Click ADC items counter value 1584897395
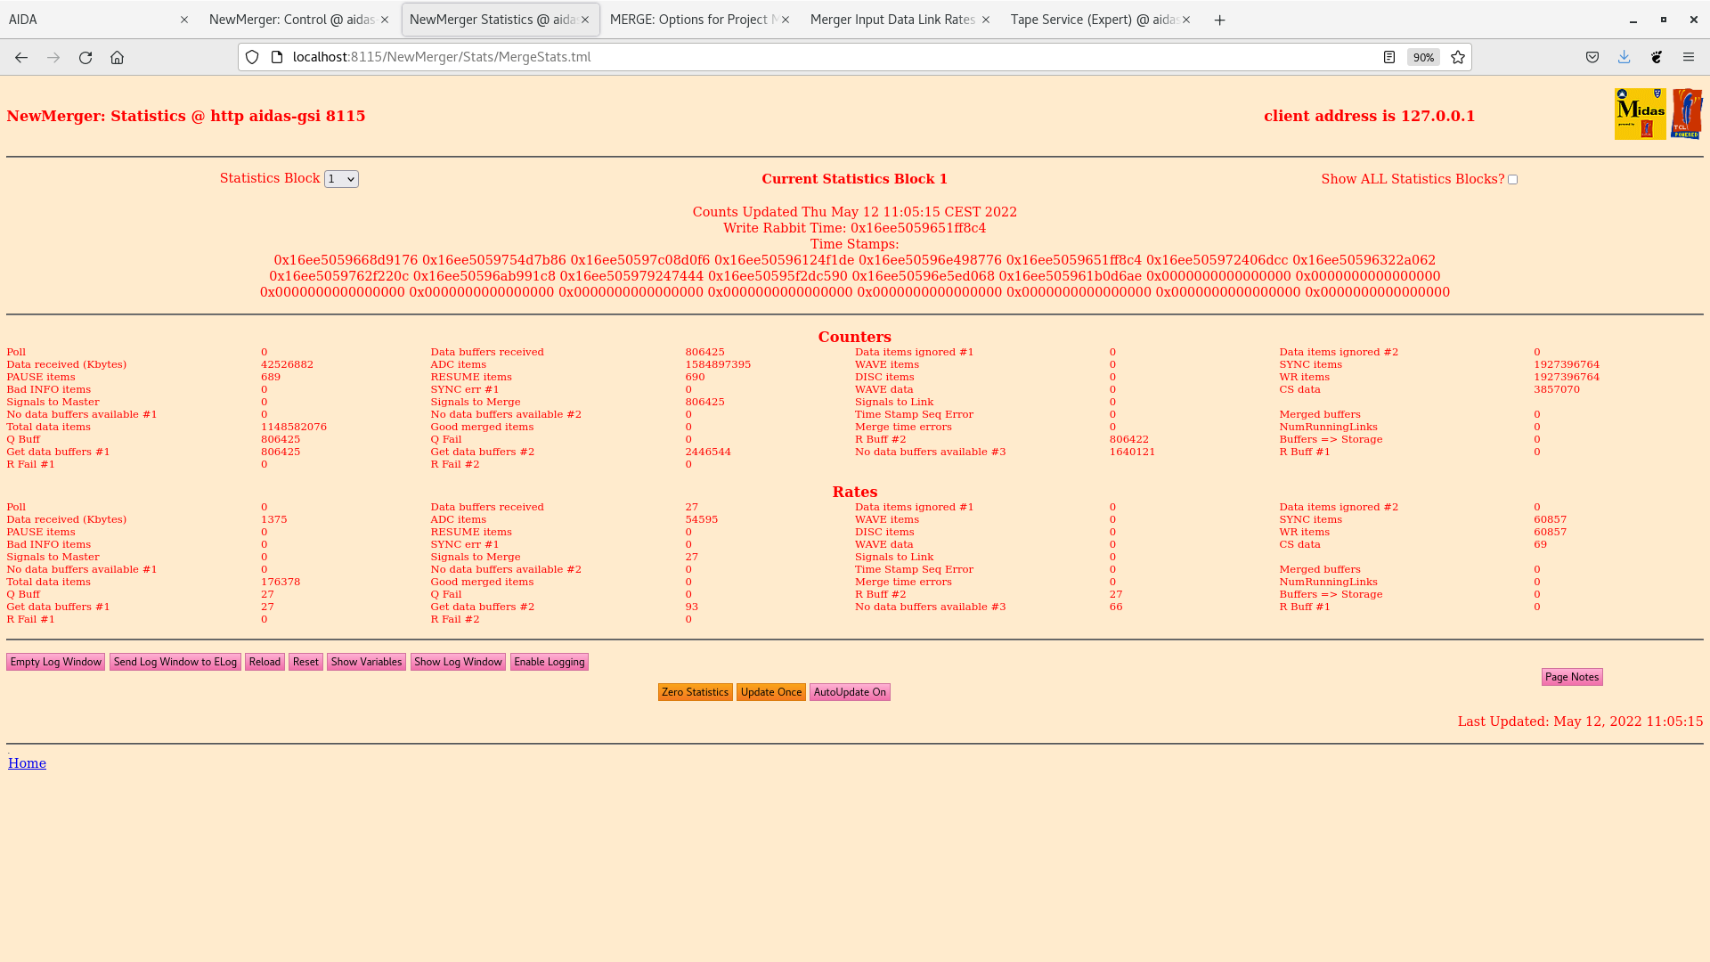This screenshot has width=1710, height=962. point(718,364)
